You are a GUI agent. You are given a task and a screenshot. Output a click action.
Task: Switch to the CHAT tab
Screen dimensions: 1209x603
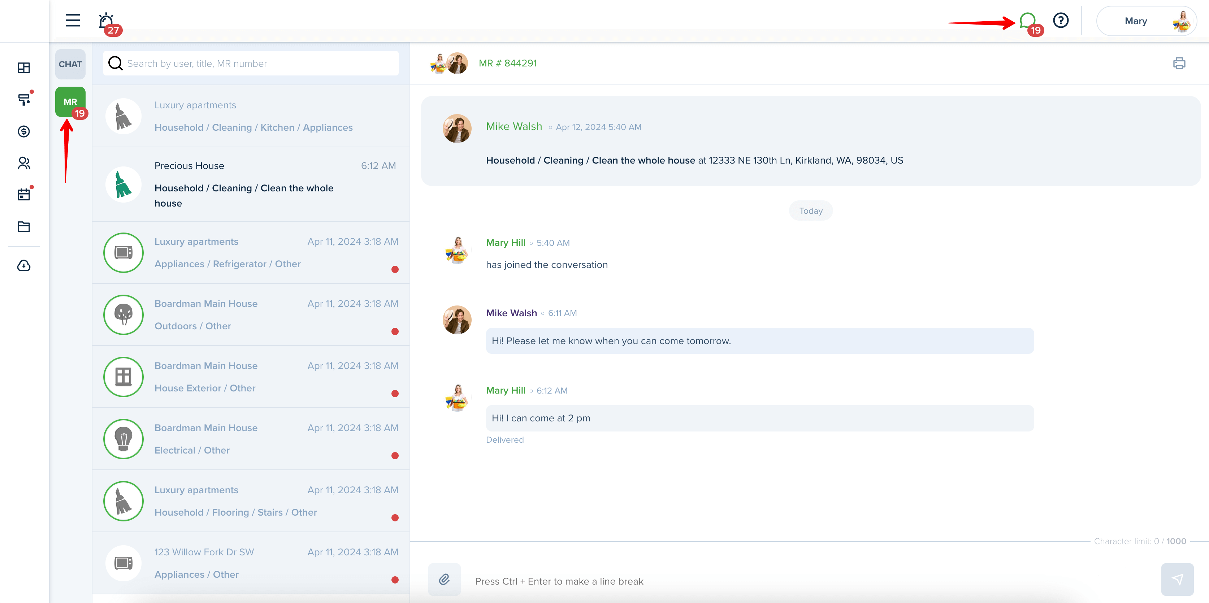tap(70, 64)
